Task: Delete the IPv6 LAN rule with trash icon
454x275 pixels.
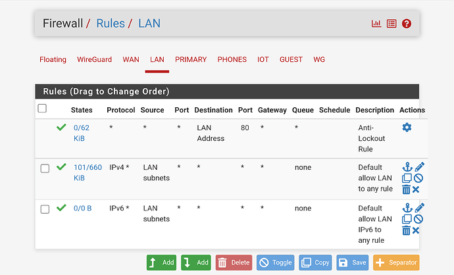Action: click(x=406, y=230)
